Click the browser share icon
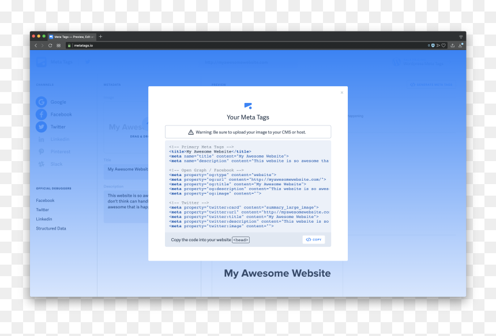This screenshot has height=336, width=496. pyautogui.click(x=453, y=45)
